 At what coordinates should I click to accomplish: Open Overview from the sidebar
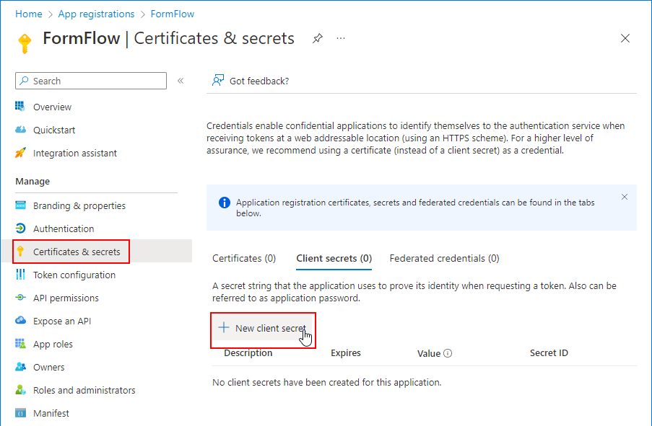pyautogui.click(x=52, y=107)
